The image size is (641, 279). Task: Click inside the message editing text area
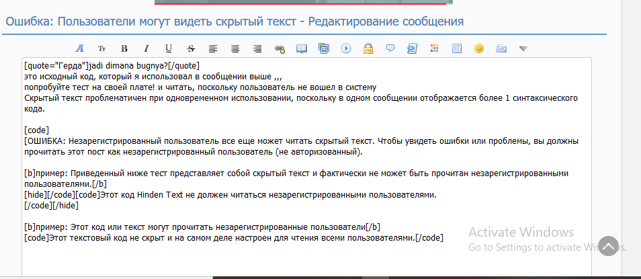point(306,168)
